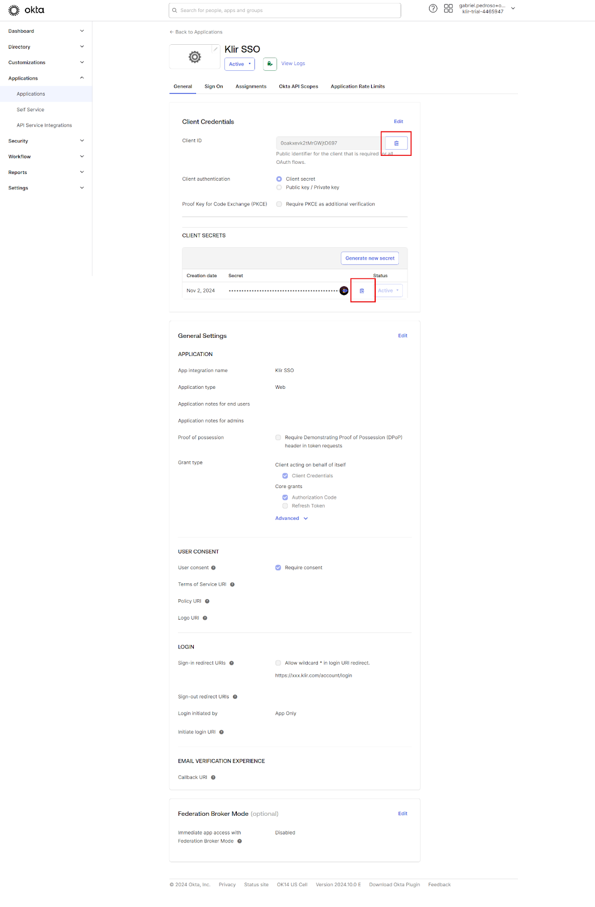Expand the Advanced grant type options
The image size is (595, 907).
(x=291, y=519)
